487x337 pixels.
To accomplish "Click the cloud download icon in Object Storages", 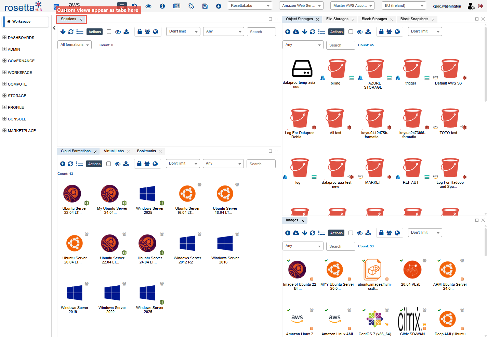I will tap(296, 32).
